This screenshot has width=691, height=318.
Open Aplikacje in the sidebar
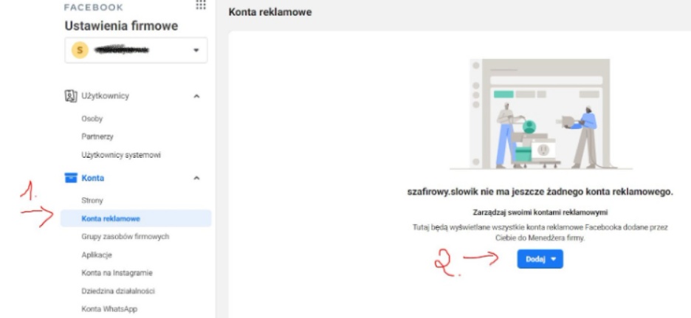(97, 255)
